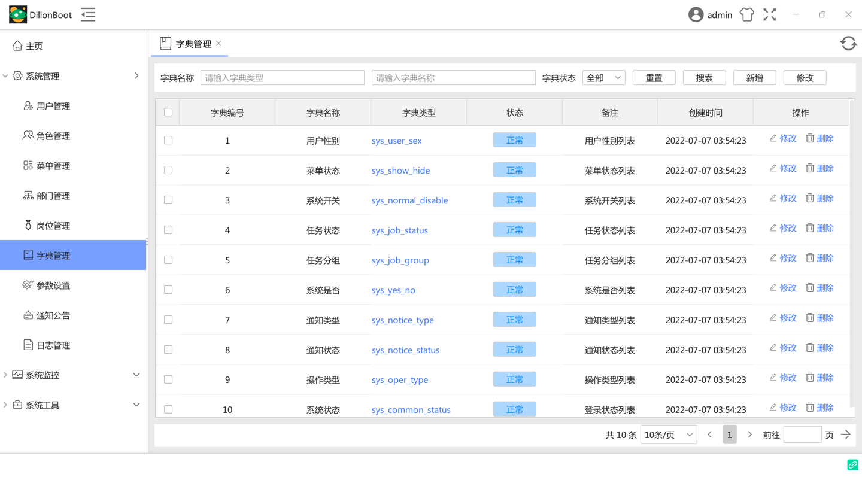
Task: Expand 系统监控 with its down chevron
Action: pyautogui.click(x=136, y=375)
